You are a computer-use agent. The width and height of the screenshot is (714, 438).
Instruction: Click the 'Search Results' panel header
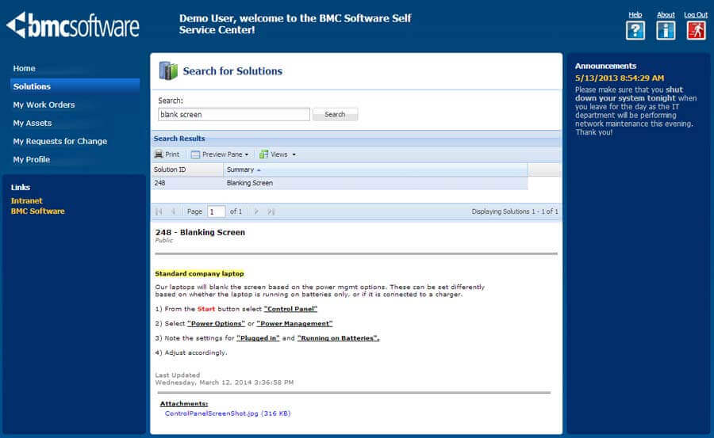(x=355, y=139)
